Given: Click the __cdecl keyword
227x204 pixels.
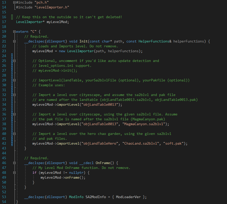Looking at the screenshot, I should (x=86, y=163).
